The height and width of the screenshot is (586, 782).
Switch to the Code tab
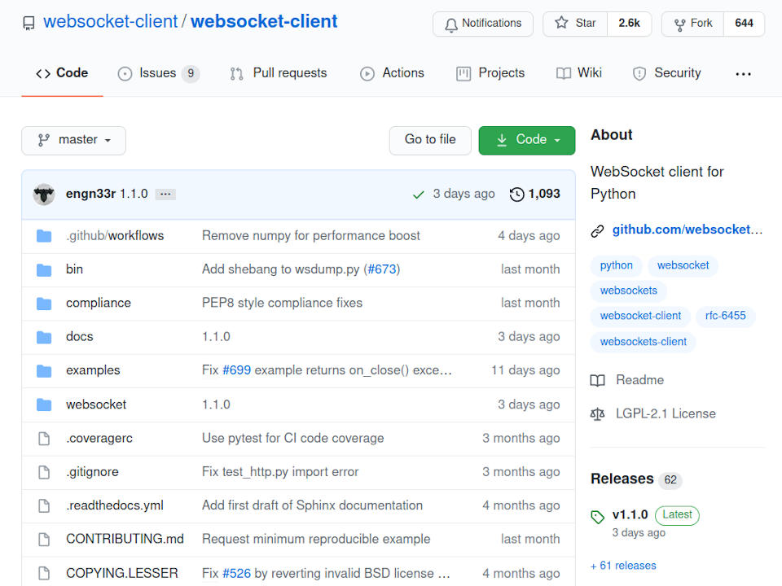62,73
